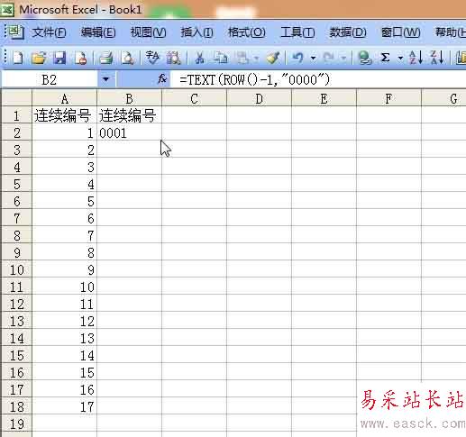Sort ascending with the A-Z icon
The width and height of the screenshot is (466, 437).
click(416, 58)
